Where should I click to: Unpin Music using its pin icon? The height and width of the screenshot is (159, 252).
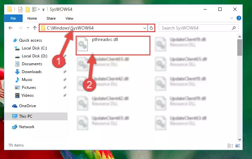tap(65, 80)
